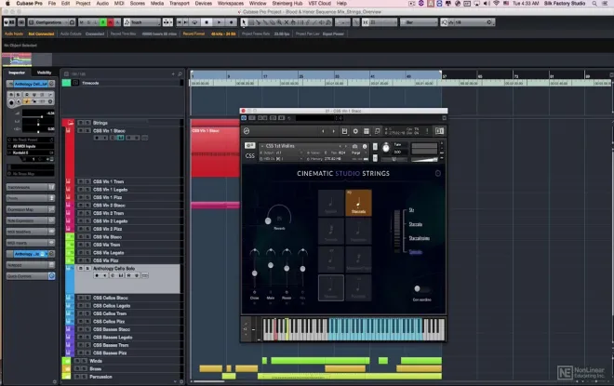Viewport: 614px width, 386px height.
Task: Click the macOS Spotlight search icon
Action: coord(594,3)
